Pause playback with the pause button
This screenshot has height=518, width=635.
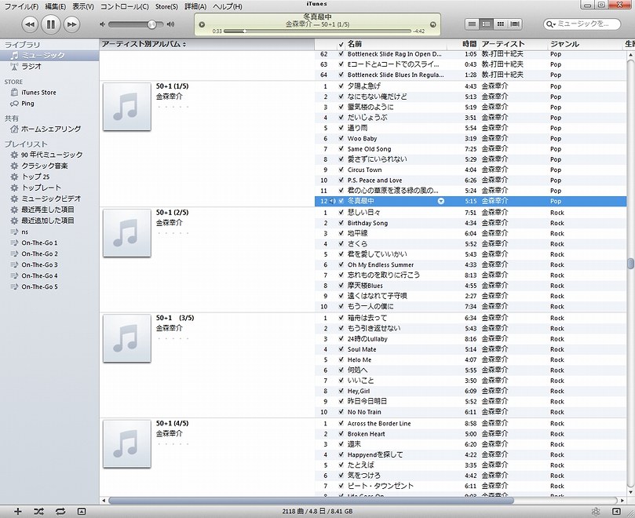pyautogui.click(x=50, y=24)
